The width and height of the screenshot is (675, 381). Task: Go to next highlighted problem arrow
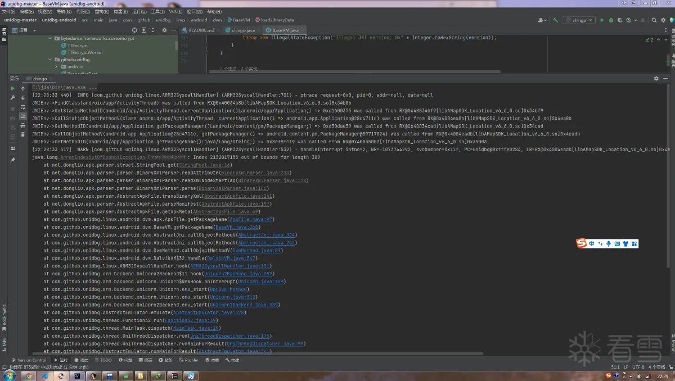coord(665,40)
